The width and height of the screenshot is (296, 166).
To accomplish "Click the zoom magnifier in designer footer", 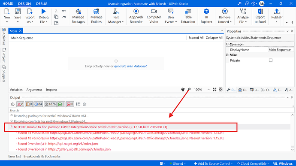I will (189, 89).
